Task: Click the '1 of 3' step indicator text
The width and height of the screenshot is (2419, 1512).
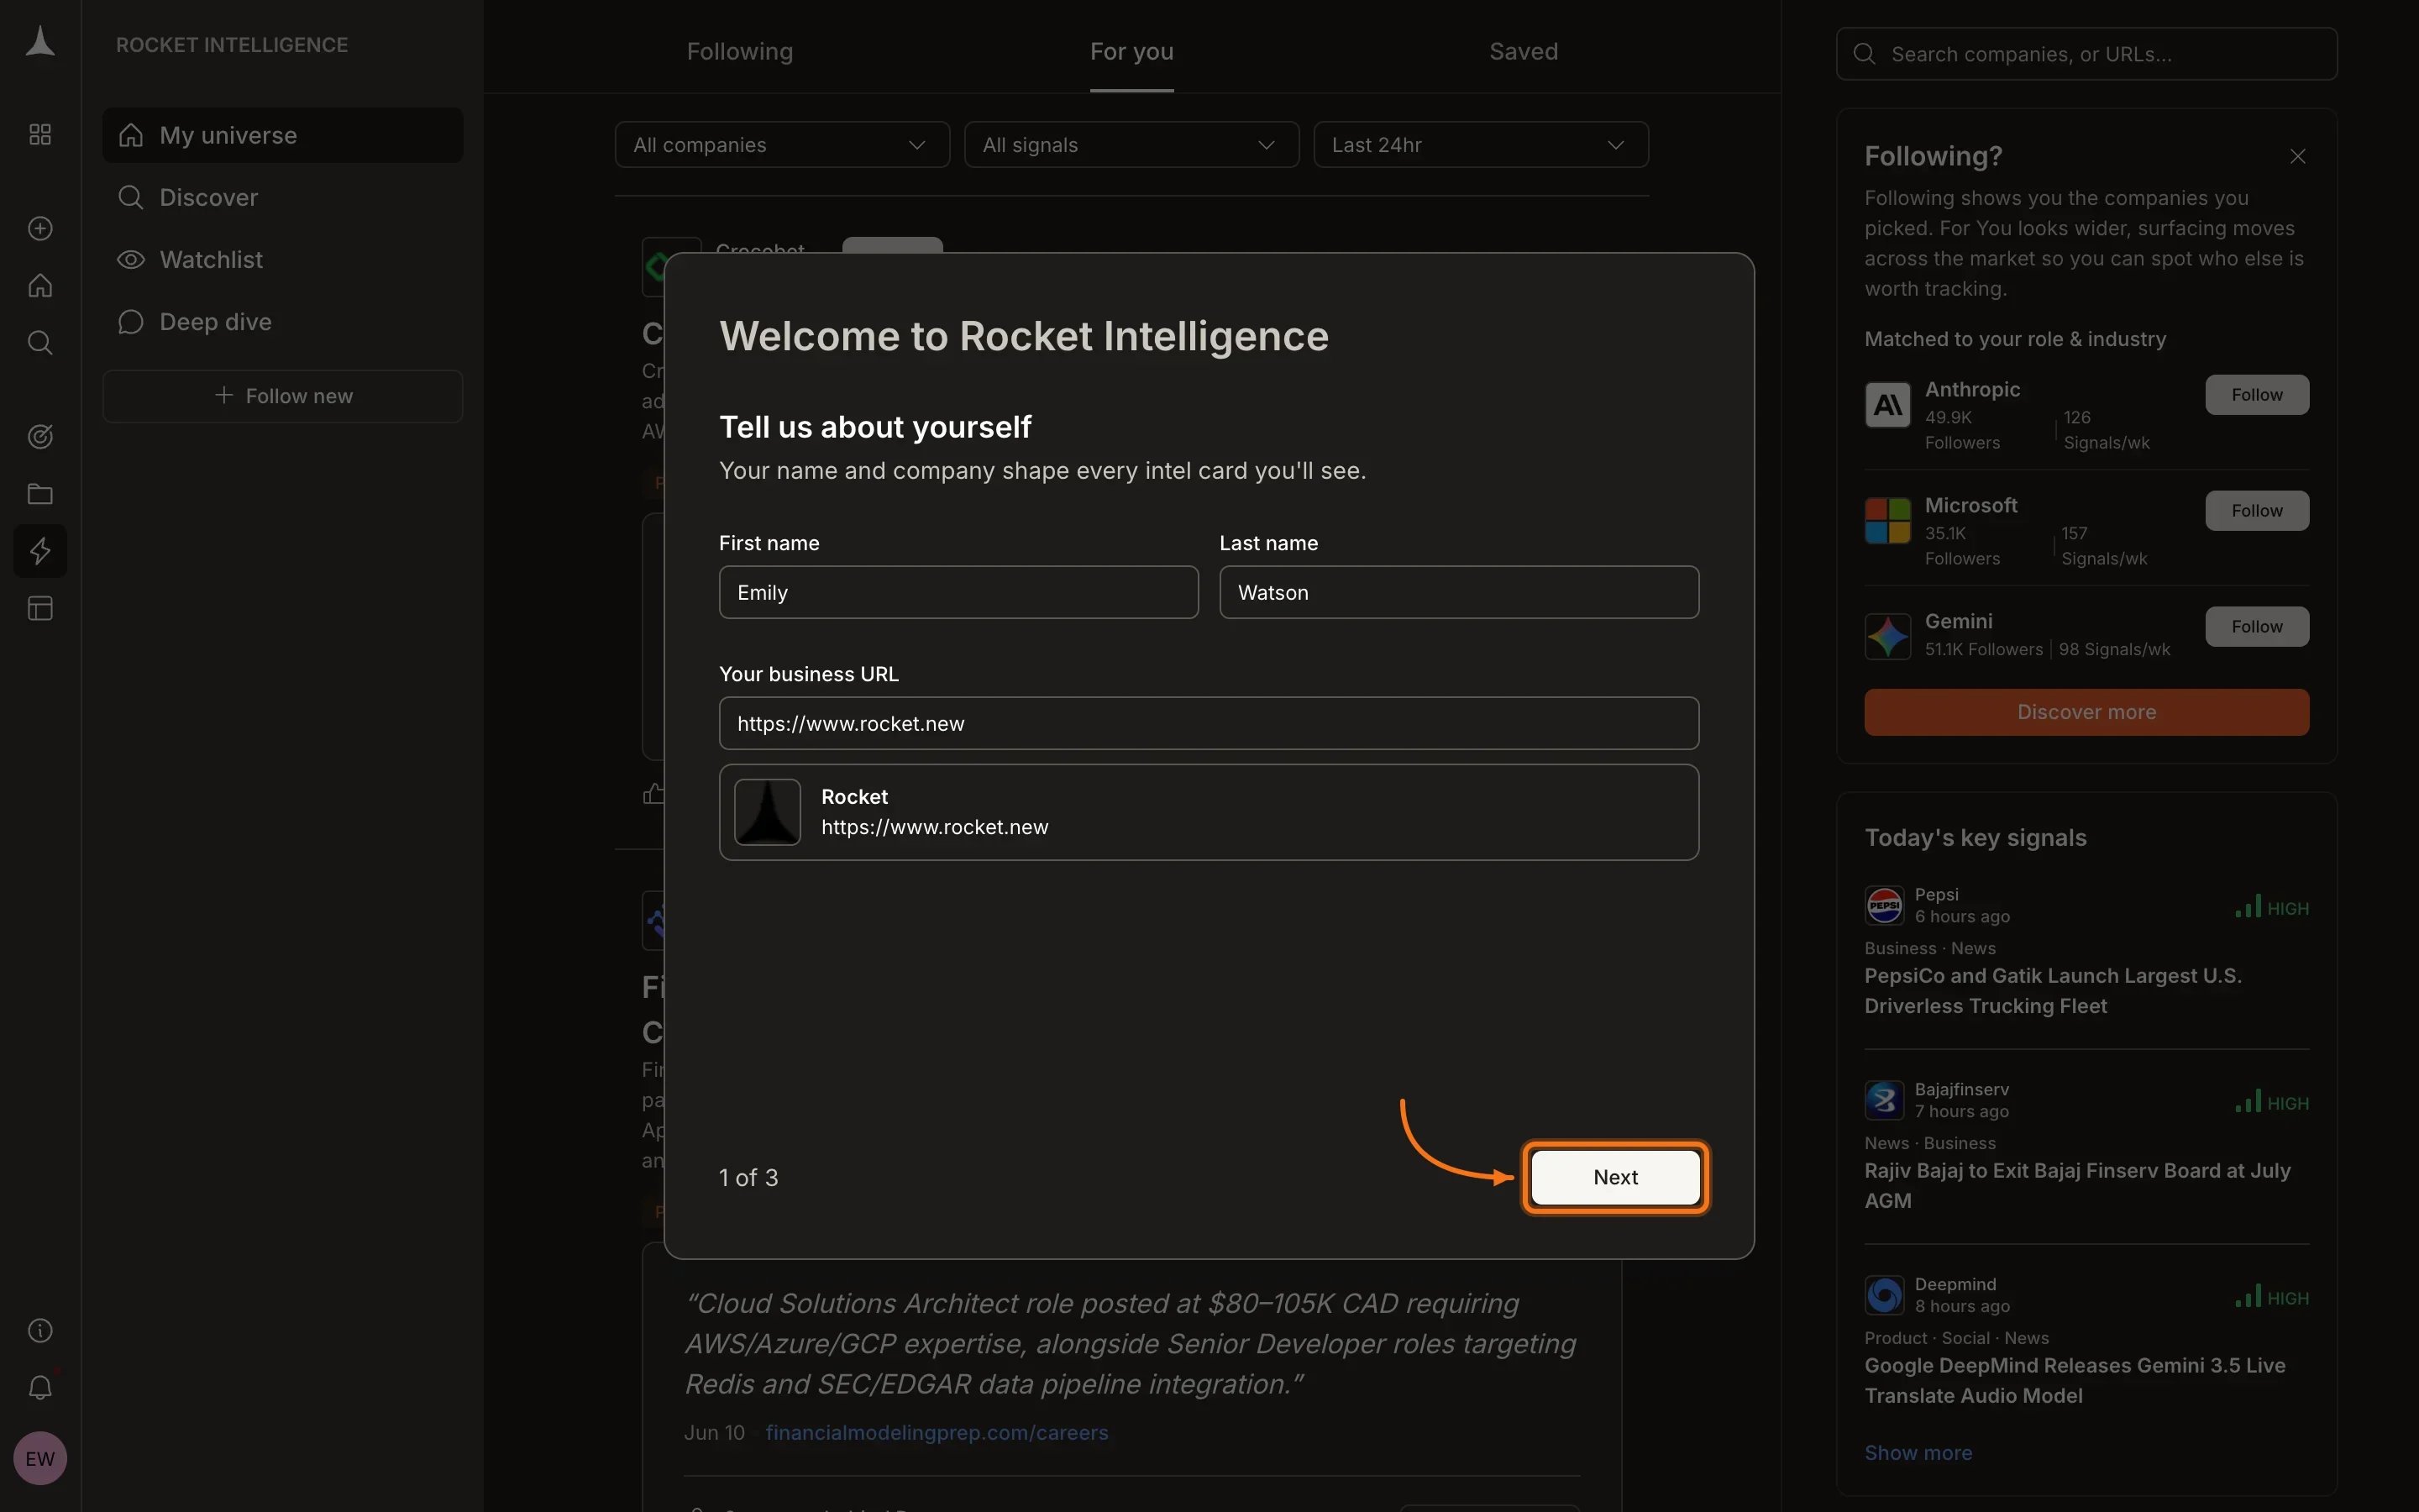Action: pyautogui.click(x=748, y=1177)
